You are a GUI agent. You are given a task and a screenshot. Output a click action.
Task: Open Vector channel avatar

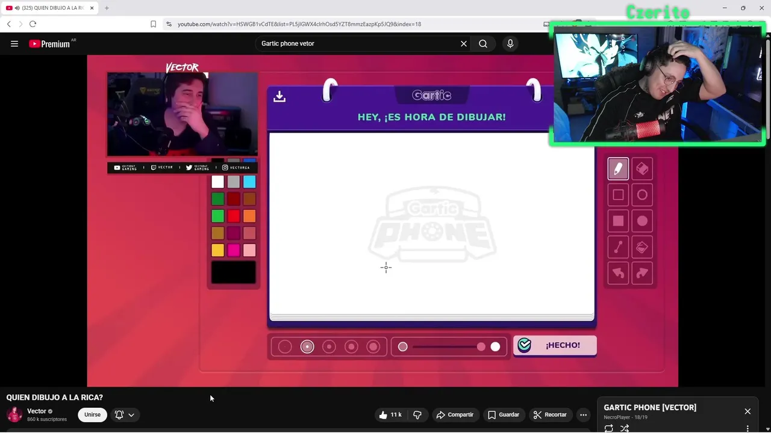tap(14, 414)
